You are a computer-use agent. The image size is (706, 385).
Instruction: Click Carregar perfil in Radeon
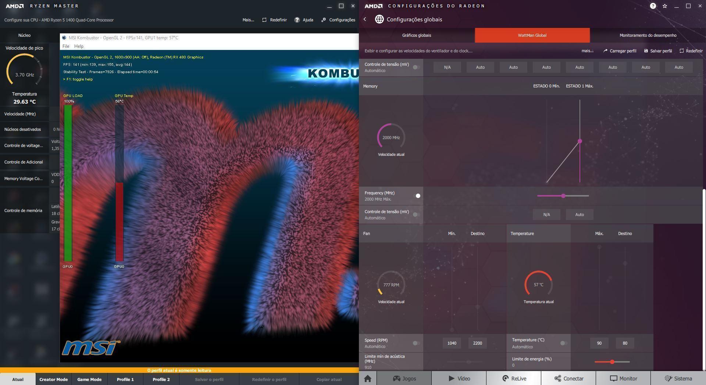tap(620, 51)
